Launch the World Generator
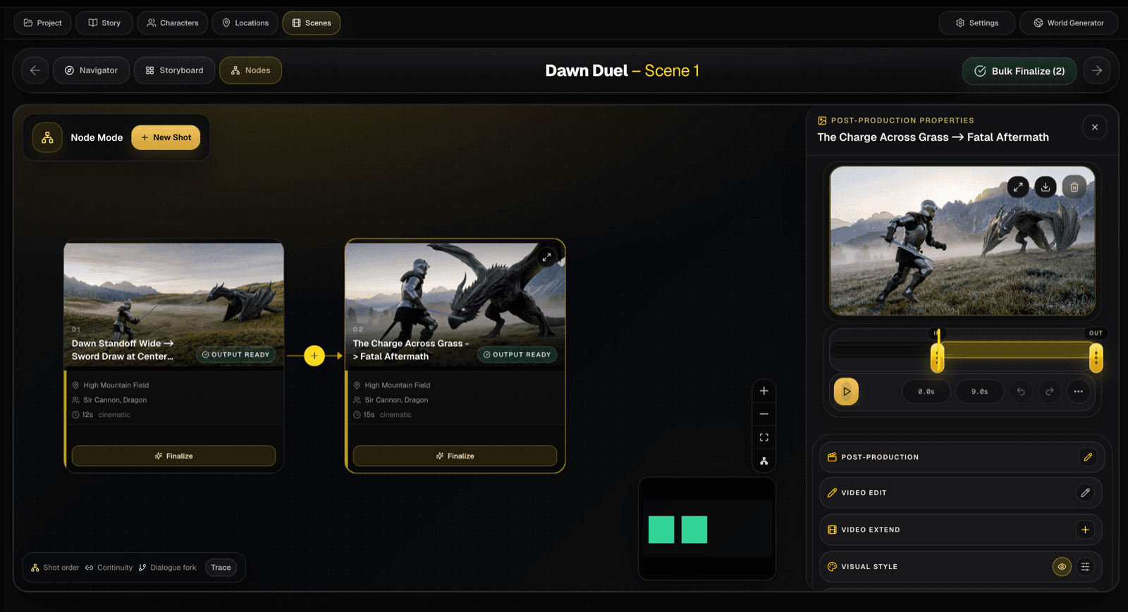Image resolution: width=1128 pixels, height=612 pixels. (1068, 23)
